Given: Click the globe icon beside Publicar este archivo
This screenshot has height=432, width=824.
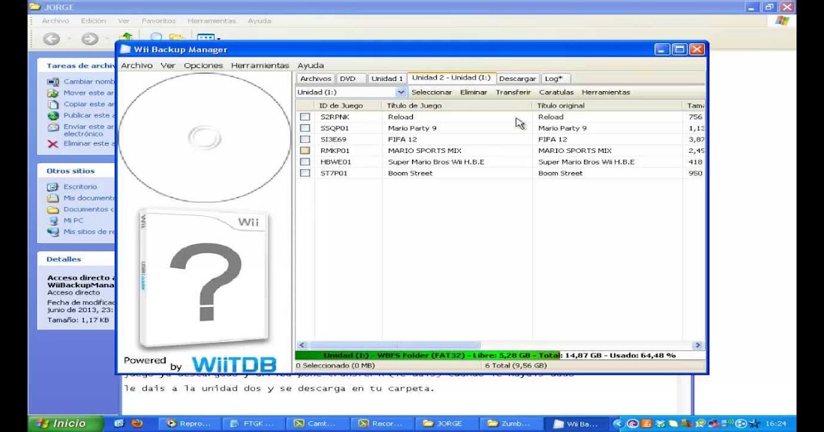Looking at the screenshot, I should [53, 116].
